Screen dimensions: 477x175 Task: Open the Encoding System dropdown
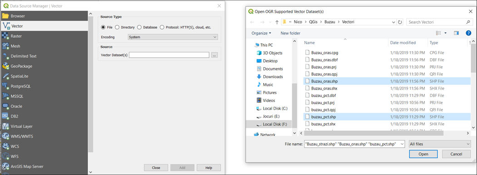pos(173,37)
